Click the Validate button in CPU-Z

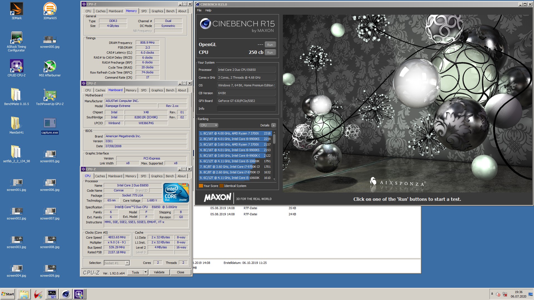(x=159, y=272)
